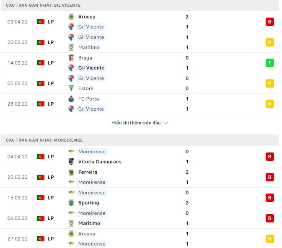Click the 'Các trận gần nhất: Gil Vicente' header

tap(44, 5)
